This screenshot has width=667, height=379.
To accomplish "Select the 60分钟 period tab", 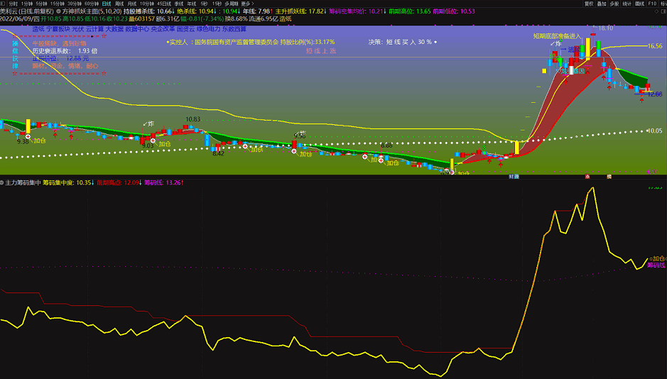I will pos(92,4).
